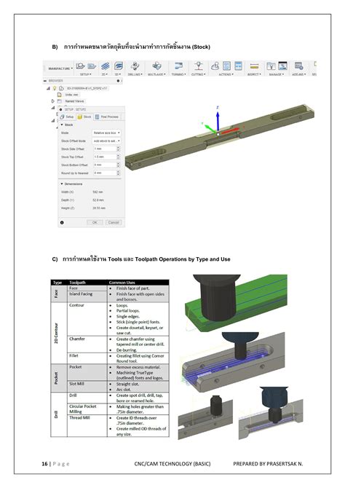Click the pocket milling toolpath illustration

click(x=234, y=362)
